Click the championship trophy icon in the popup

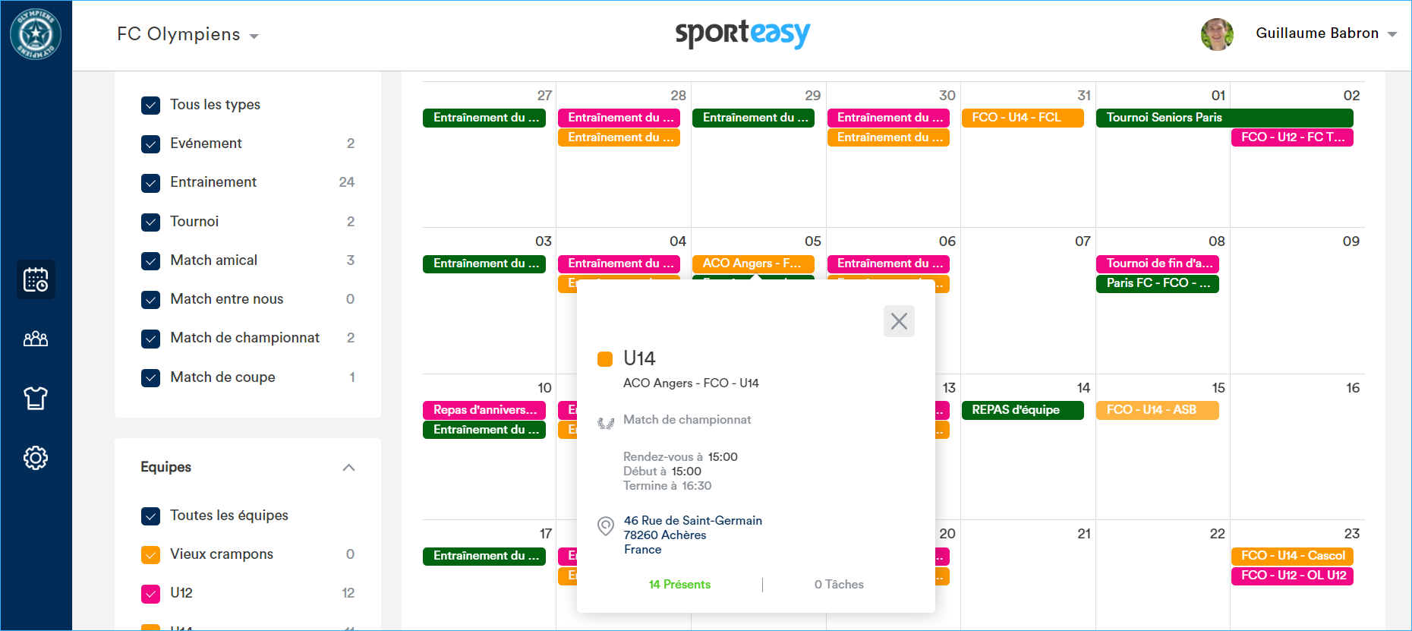(605, 420)
